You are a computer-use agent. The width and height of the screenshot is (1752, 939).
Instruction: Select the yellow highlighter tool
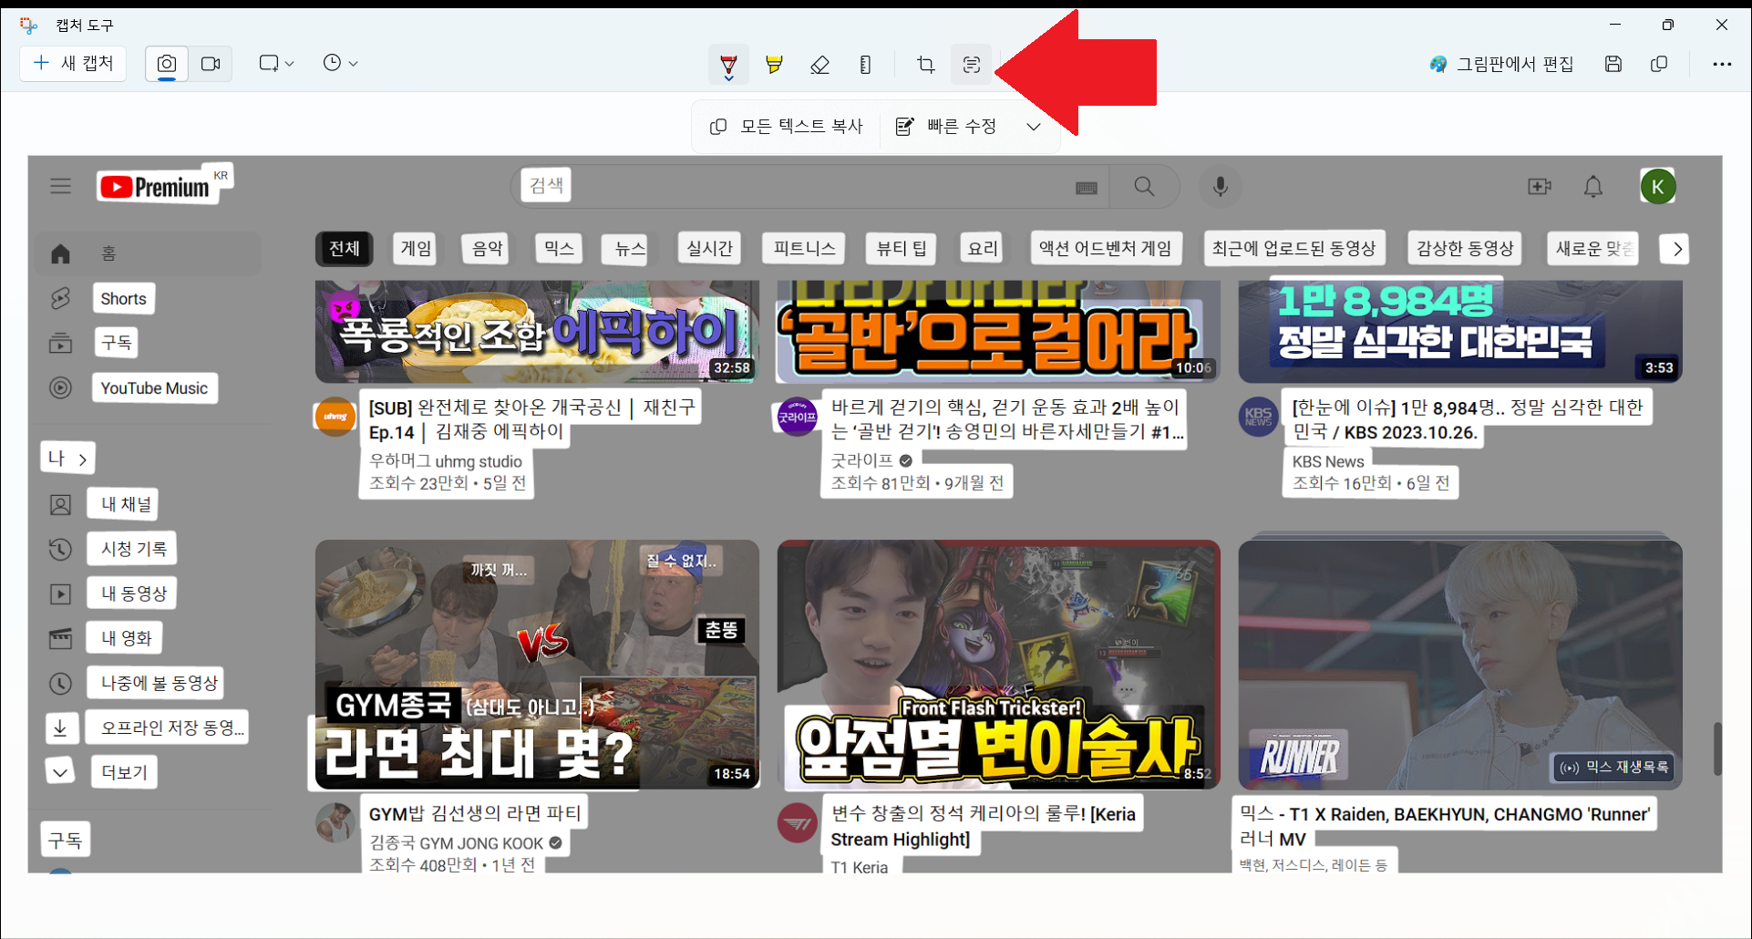click(x=774, y=65)
